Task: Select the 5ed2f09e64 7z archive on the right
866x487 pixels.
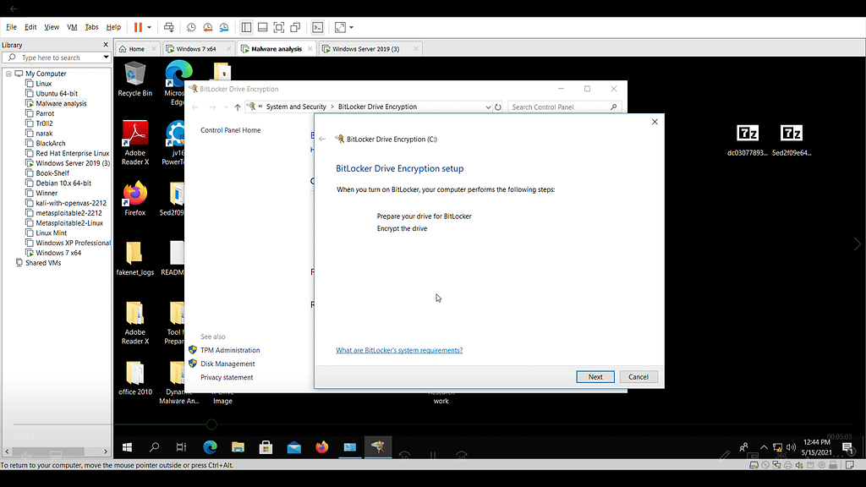Action: point(792,140)
